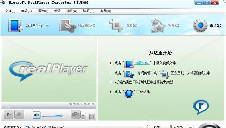Click the 设置 button
This screenshot has width=226, height=128.
click(x=160, y=127)
